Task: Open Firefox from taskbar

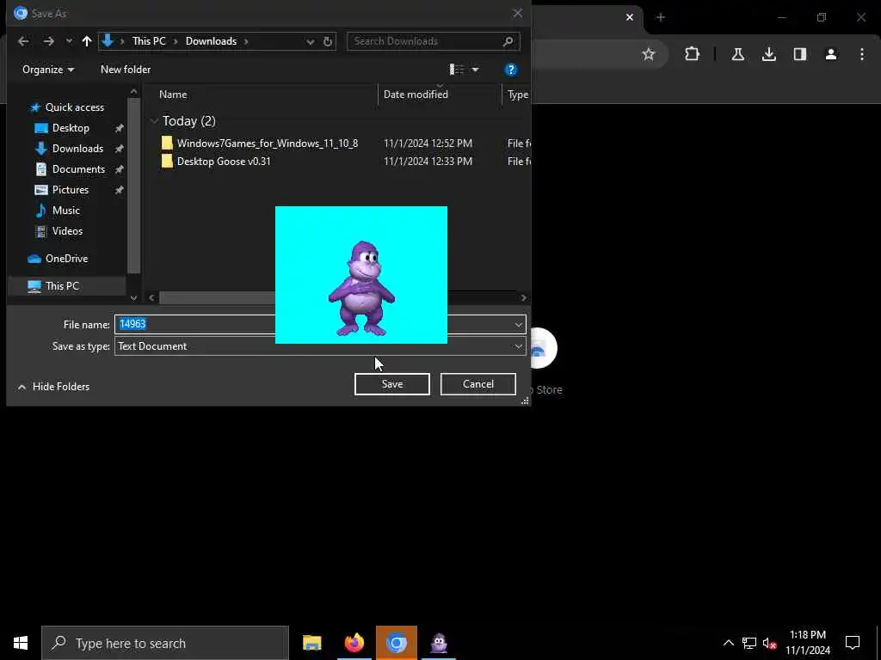Action: coord(354,643)
